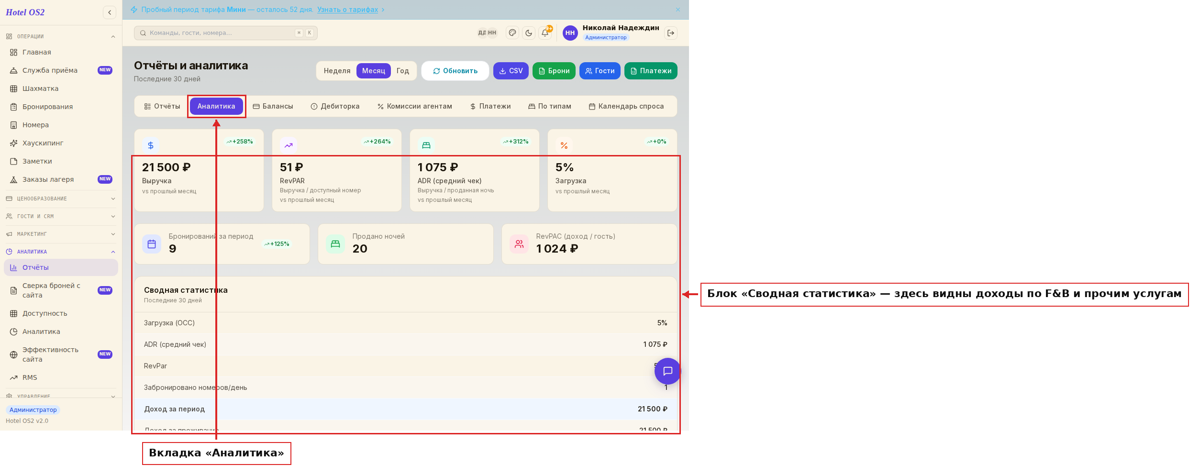The width and height of the screenshot is (1200, 476).
Task: Click the Хаускипинг sidebar icon
Action: (x=14, y=143)
